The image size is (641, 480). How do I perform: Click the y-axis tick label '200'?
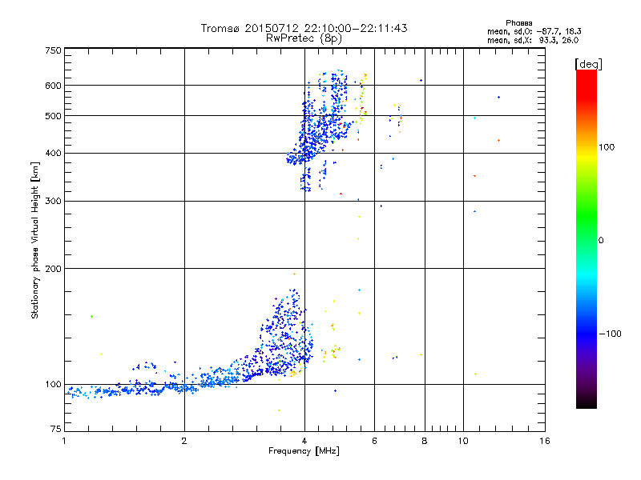[x=53, y=269]
